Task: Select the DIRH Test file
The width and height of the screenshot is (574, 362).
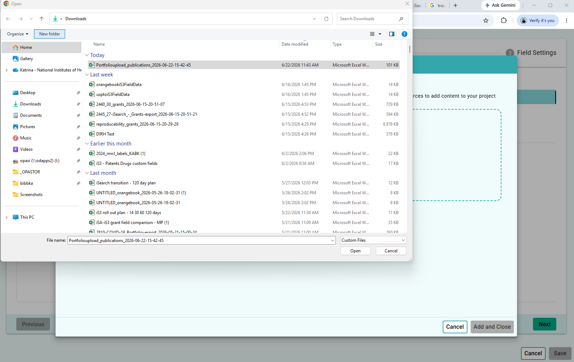Action: (244, 134)
